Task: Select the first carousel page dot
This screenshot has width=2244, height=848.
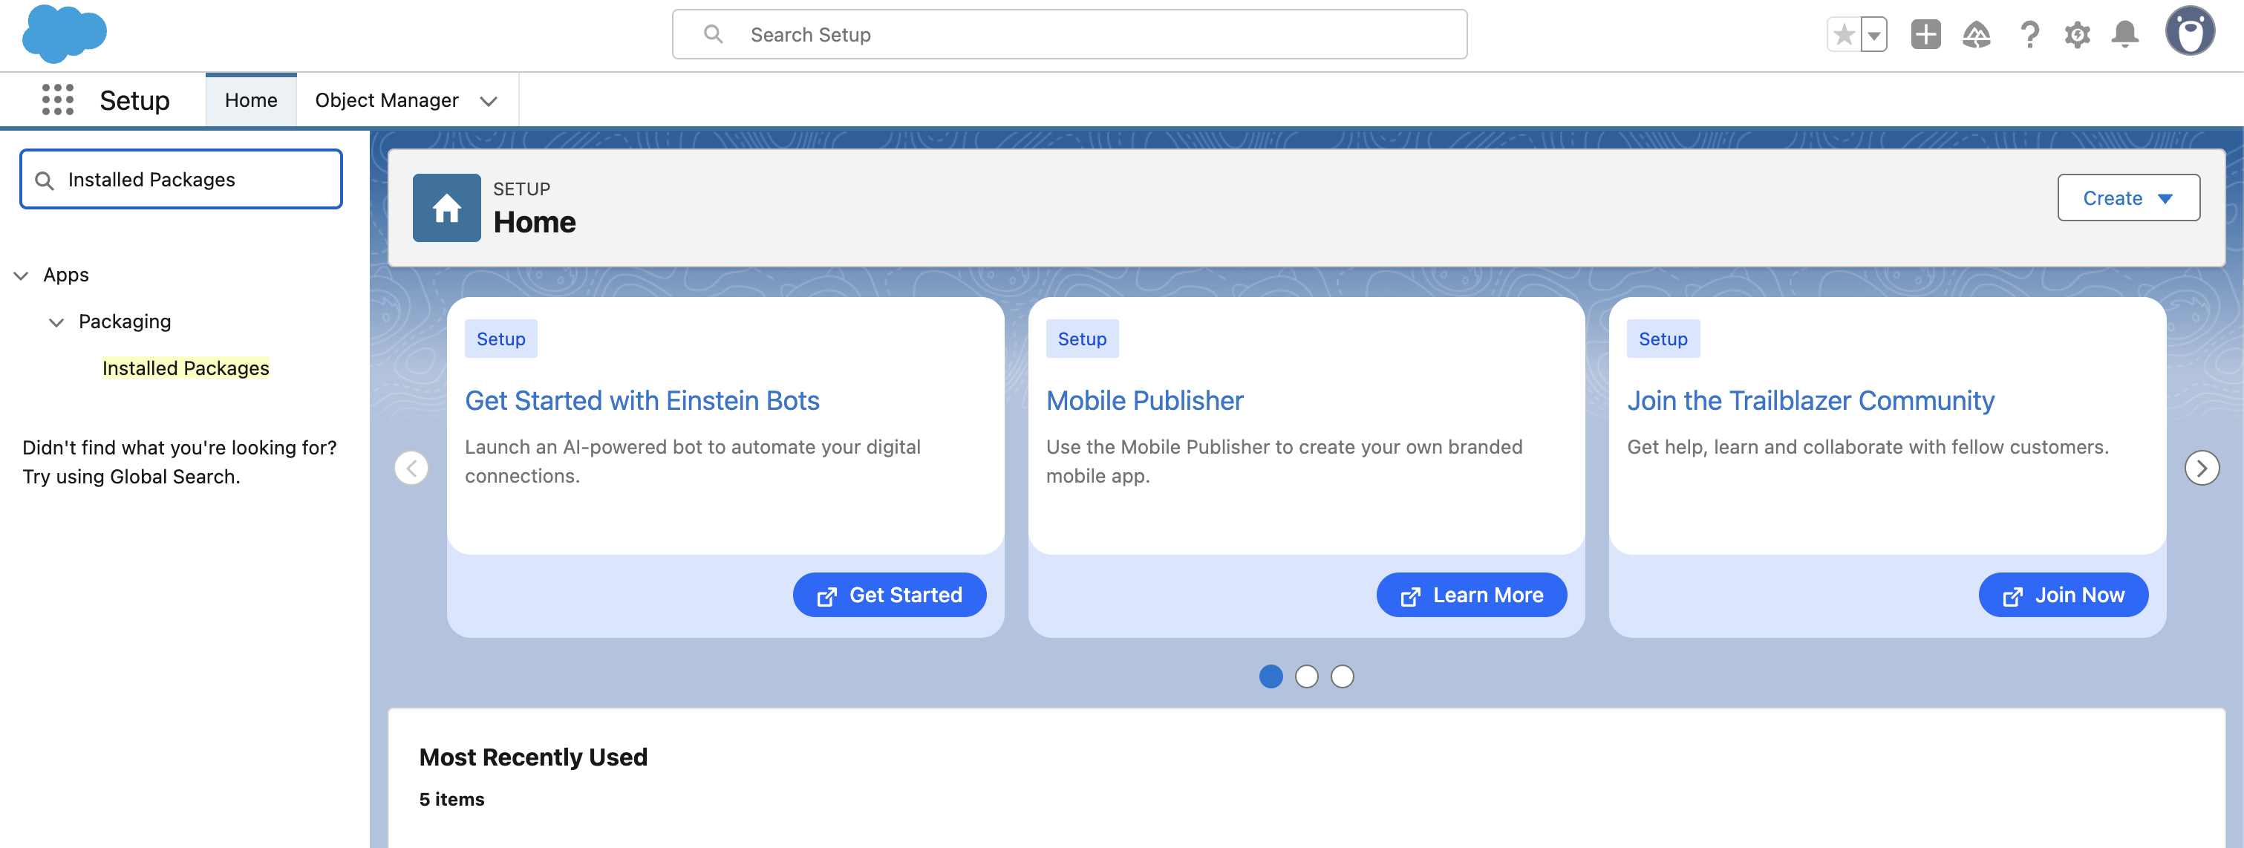Action: click(1271, 676)
